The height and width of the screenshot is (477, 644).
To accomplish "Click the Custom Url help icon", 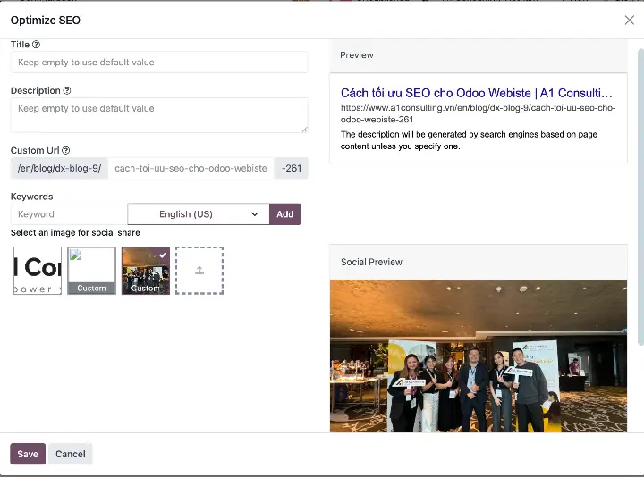I will tap(66, 151).
